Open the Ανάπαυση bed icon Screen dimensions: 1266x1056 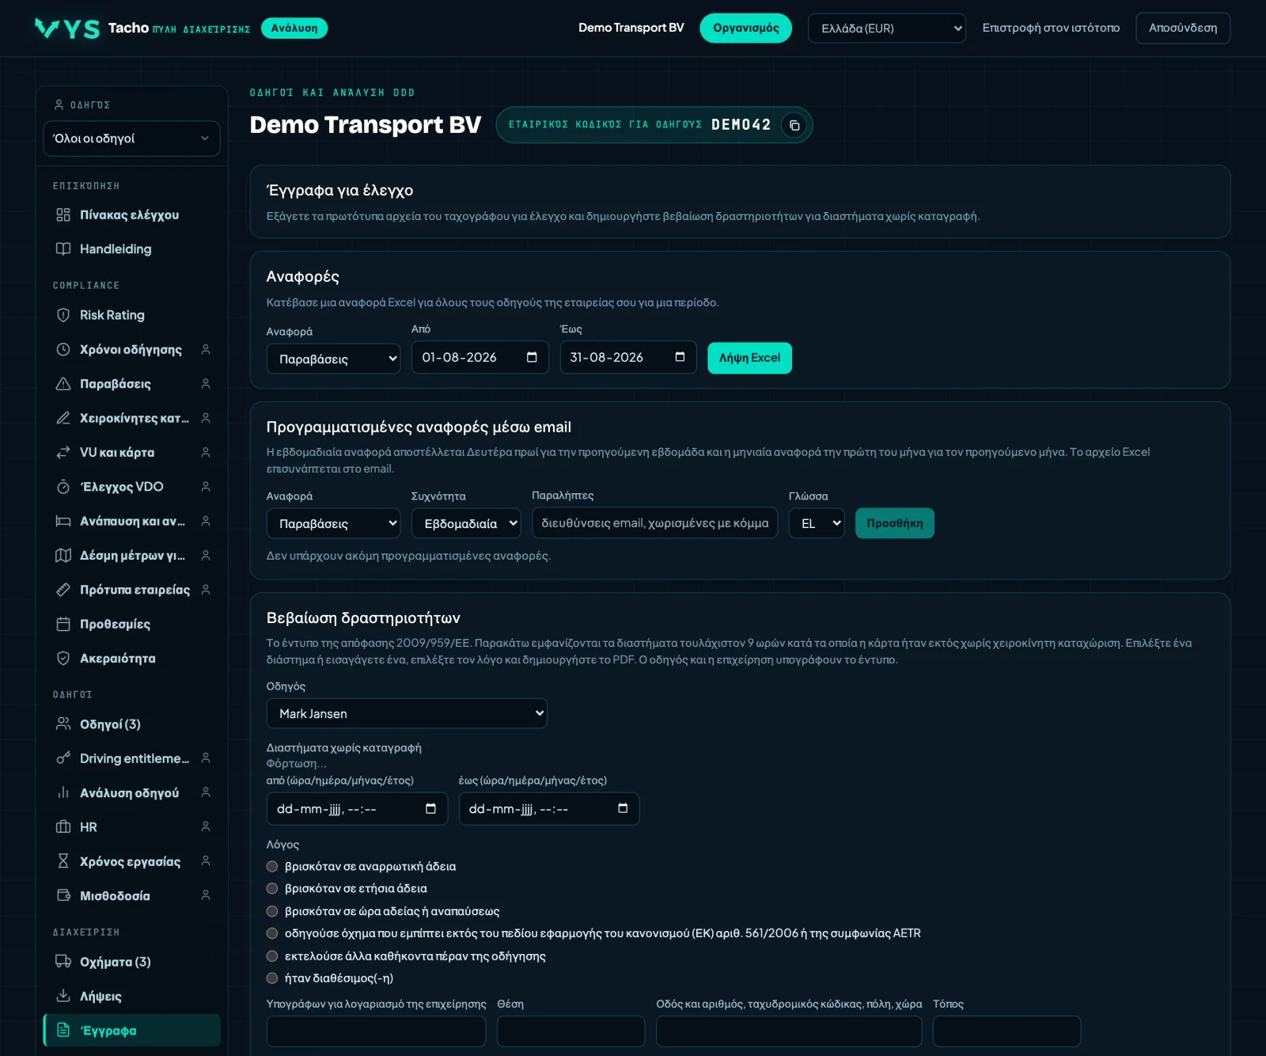click(x=63, y=521)
